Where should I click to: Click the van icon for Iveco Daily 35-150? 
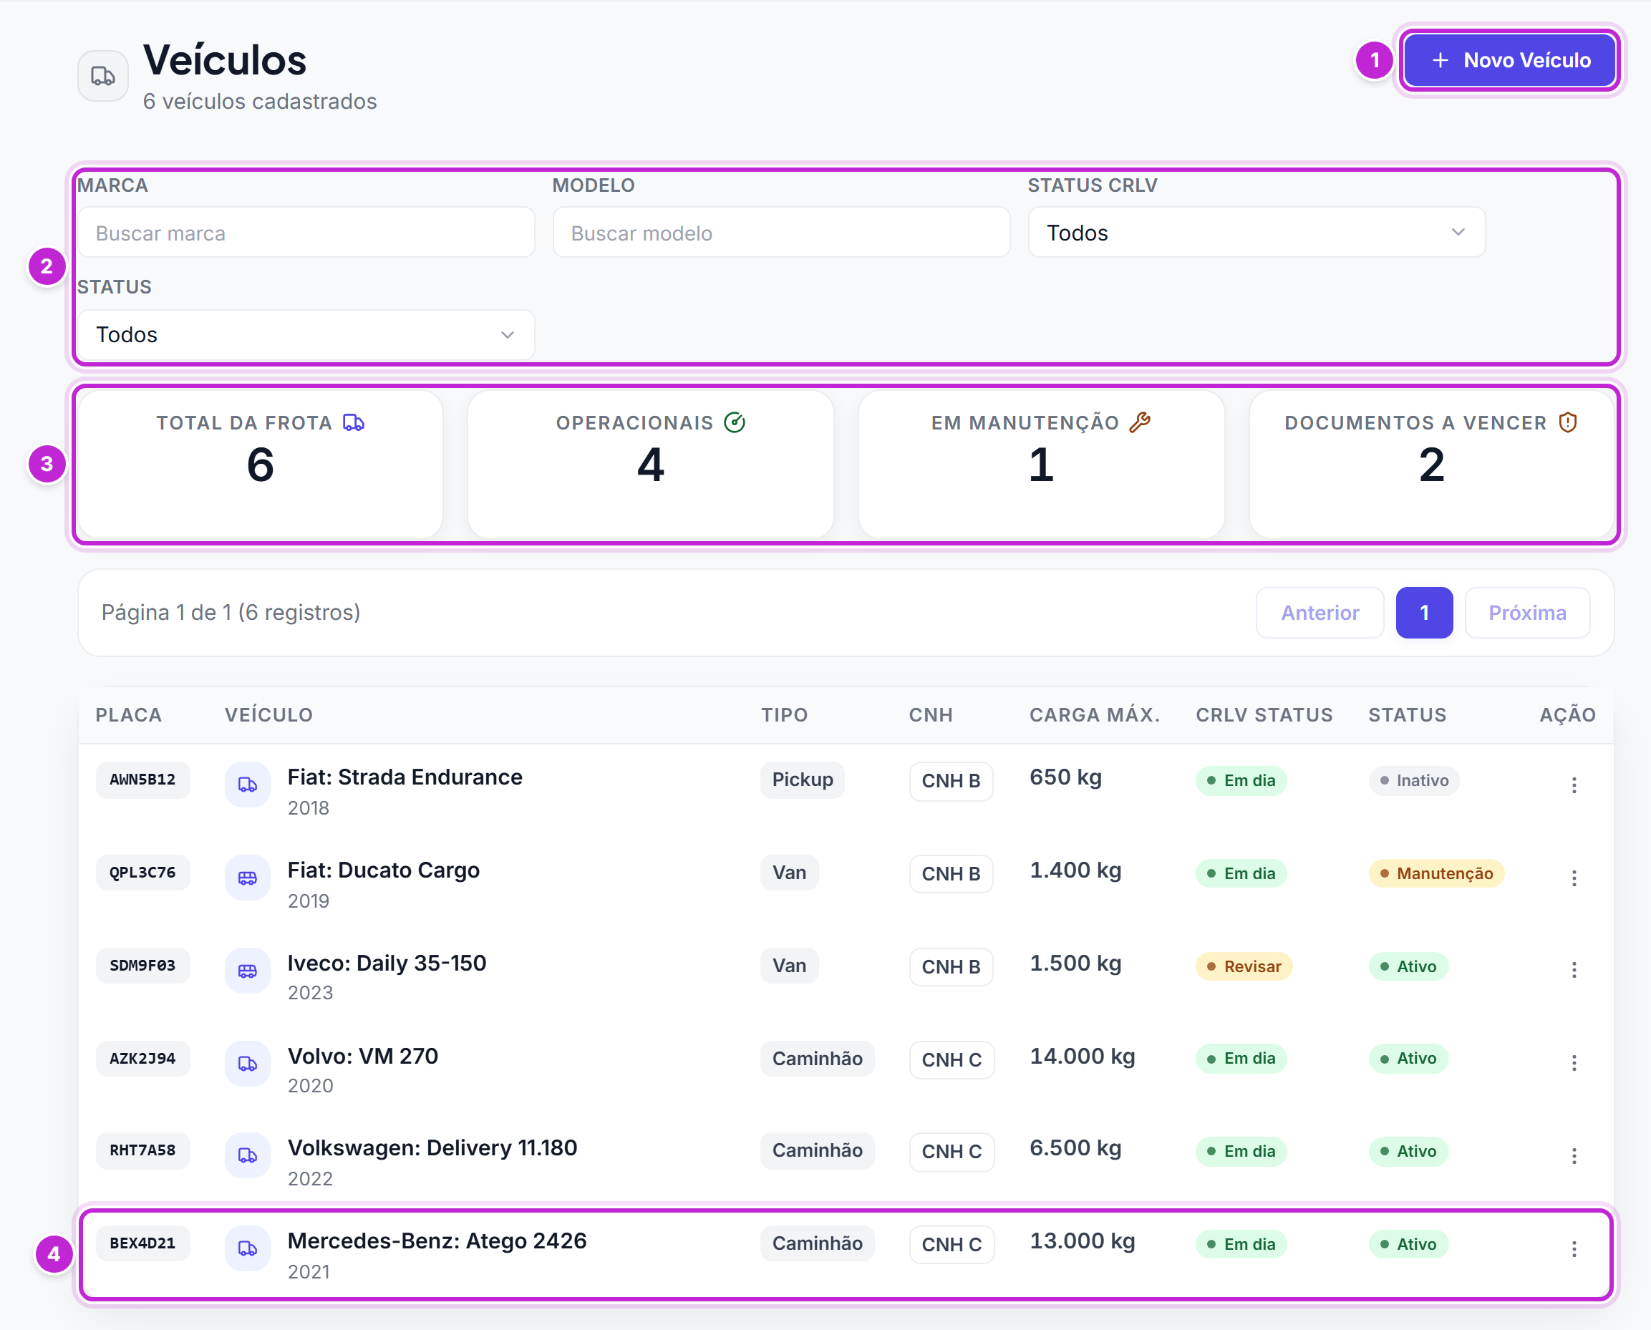click(x=248, y=971)
